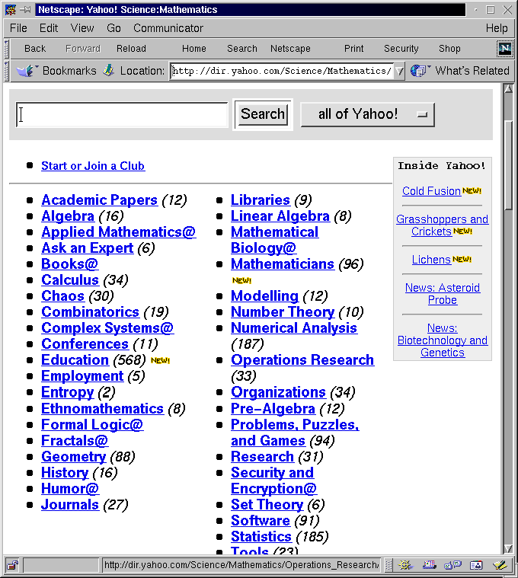Open Navigator from the component bar

[x=404, y=565]
